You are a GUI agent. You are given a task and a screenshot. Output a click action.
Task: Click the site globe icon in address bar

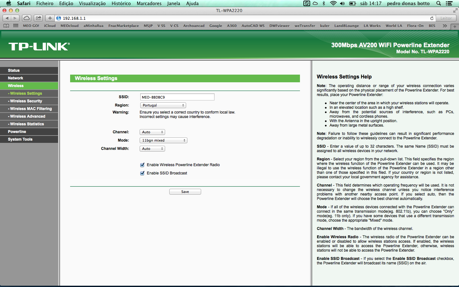tap(59, 18)
